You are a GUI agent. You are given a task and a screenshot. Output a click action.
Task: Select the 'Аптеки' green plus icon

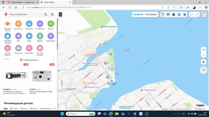(51, 24)
